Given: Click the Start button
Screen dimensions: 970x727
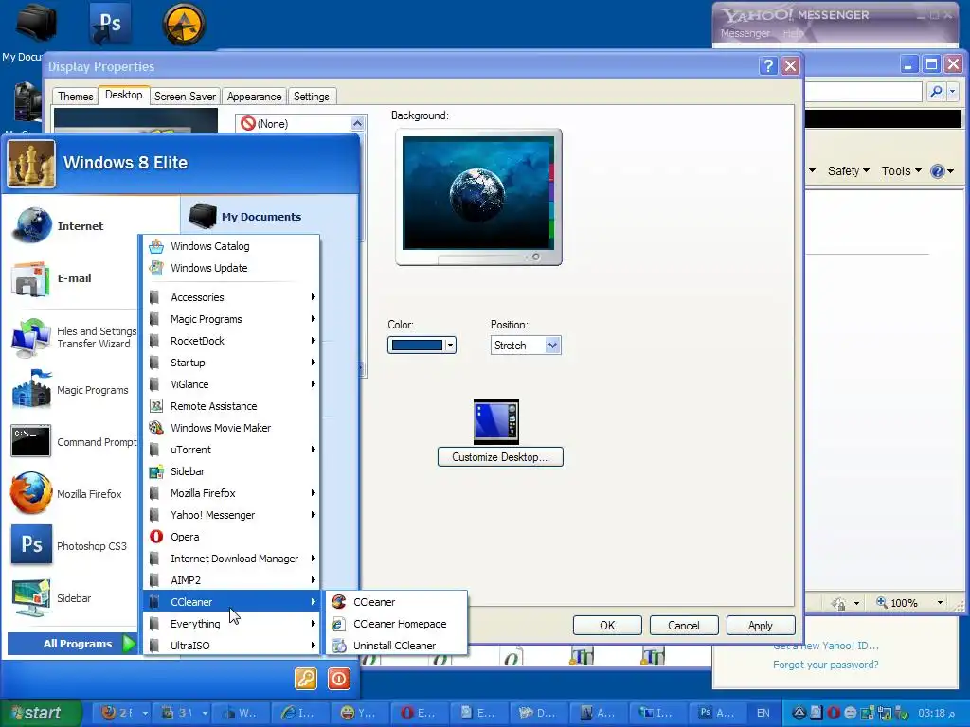Looking at the screenshot, I should click(x=41, y=713).
